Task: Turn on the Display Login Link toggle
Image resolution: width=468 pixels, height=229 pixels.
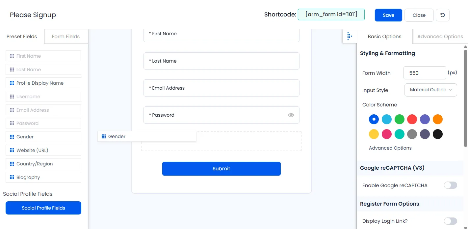Action: tap(450, 221)
